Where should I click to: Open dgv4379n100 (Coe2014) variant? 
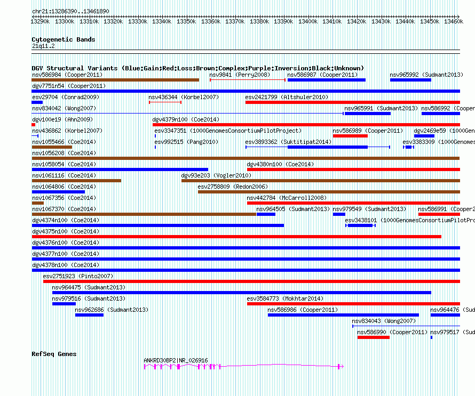click(x=306, y=125)
